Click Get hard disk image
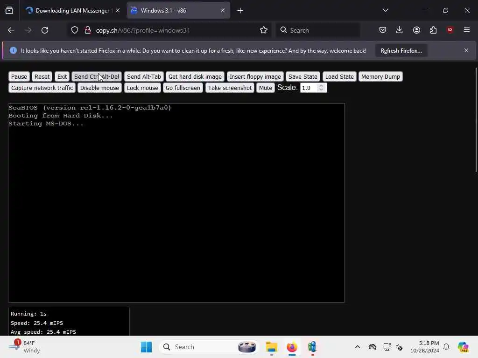 click(x=195, y=77)
